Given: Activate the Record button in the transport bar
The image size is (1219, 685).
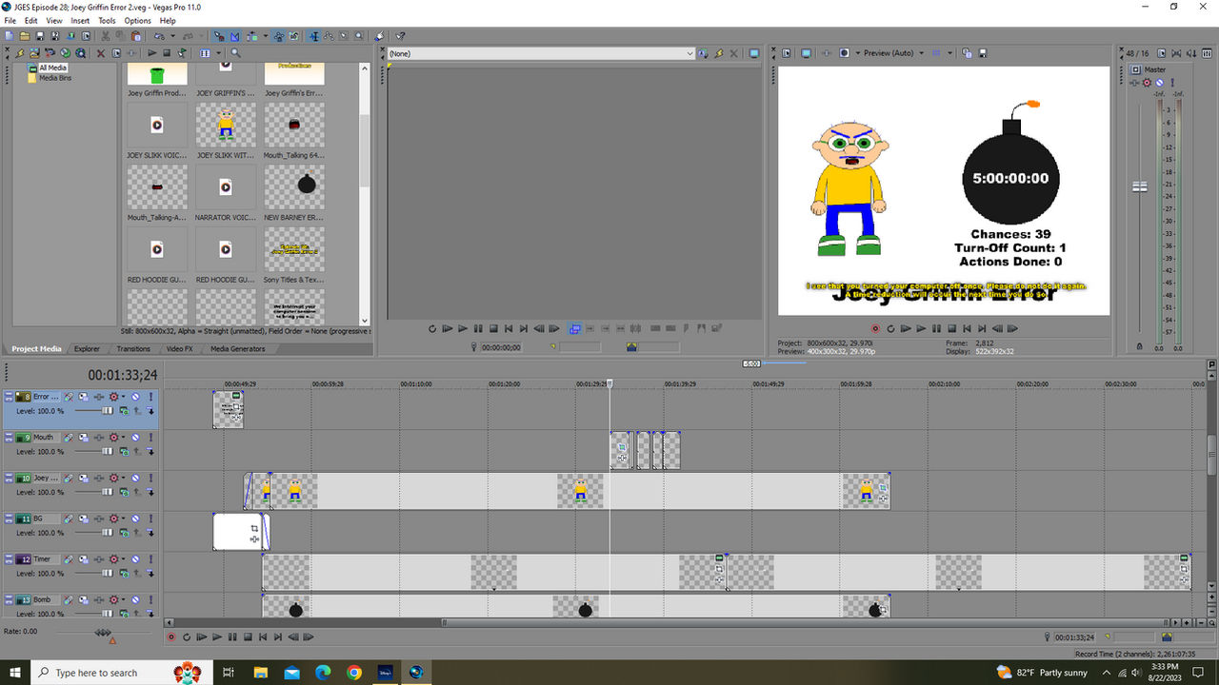Looking at the screenshot, I should point(171,636).
